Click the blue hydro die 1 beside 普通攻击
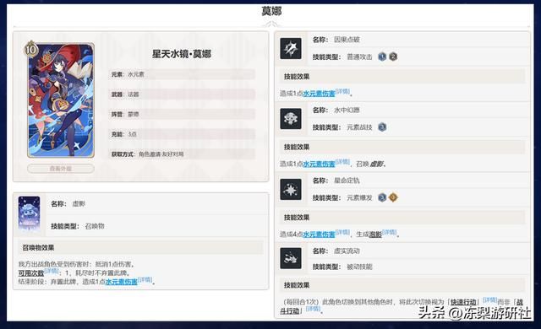The height and width of the screenshot is (329, 541). tap(382, 57)
